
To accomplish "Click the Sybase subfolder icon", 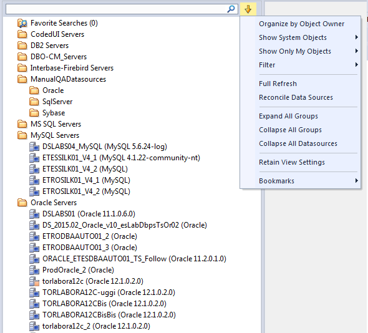I will click(x=34, y=113).
